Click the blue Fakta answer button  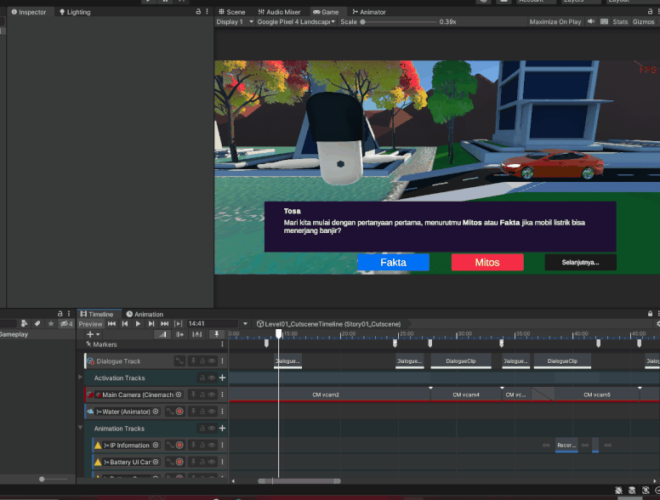[x=393, y=263]
